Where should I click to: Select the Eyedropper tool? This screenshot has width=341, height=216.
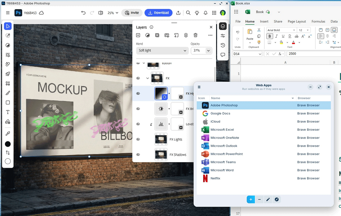(8, 133)
